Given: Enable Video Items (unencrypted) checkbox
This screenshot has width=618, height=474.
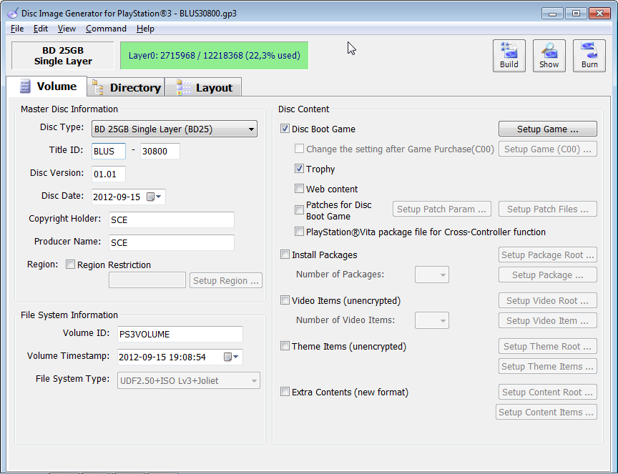Looking at the screenshot, I should pos(285,300).
